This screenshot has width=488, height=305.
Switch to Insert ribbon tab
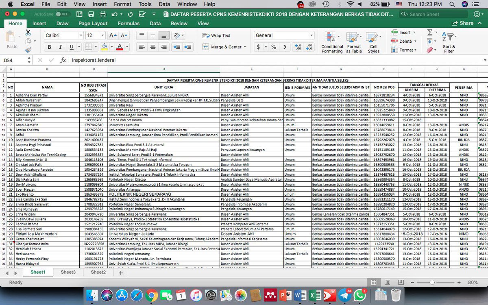coord(39,24)
